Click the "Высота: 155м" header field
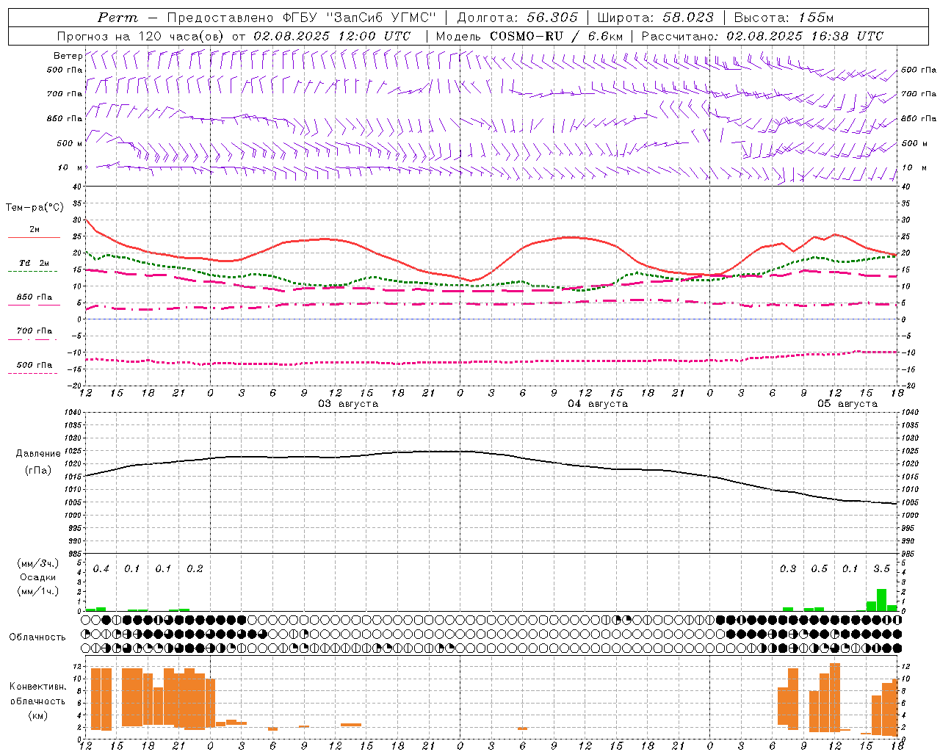Screen dimensions: 940x752 pyautogui.click(x=784, y=18)
